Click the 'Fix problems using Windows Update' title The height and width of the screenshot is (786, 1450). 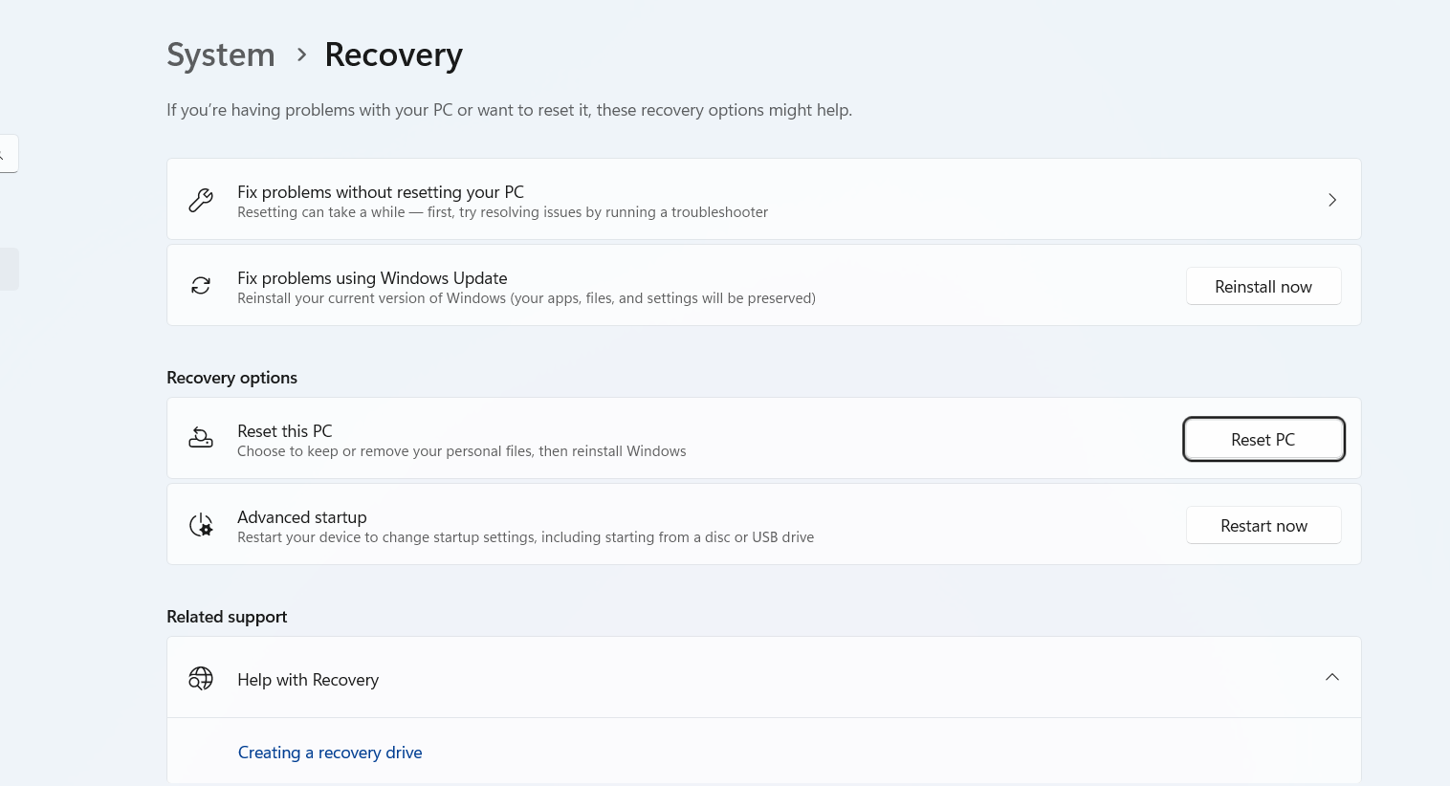pyautogui.click(x=372, y=278)
